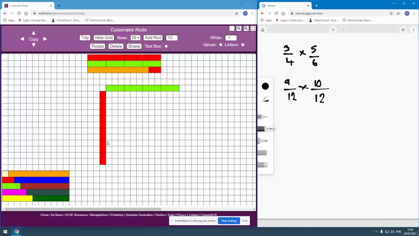Click zoom out magnifier in rods toolbar
This screenshot has width=419, height=236.
[239, 29]
